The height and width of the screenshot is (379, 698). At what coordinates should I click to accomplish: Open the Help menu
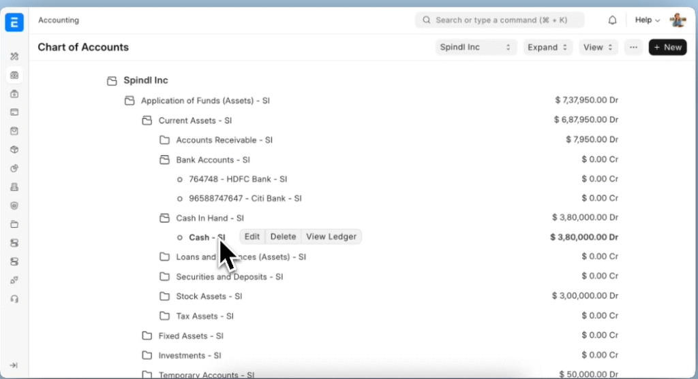point(647,20)
